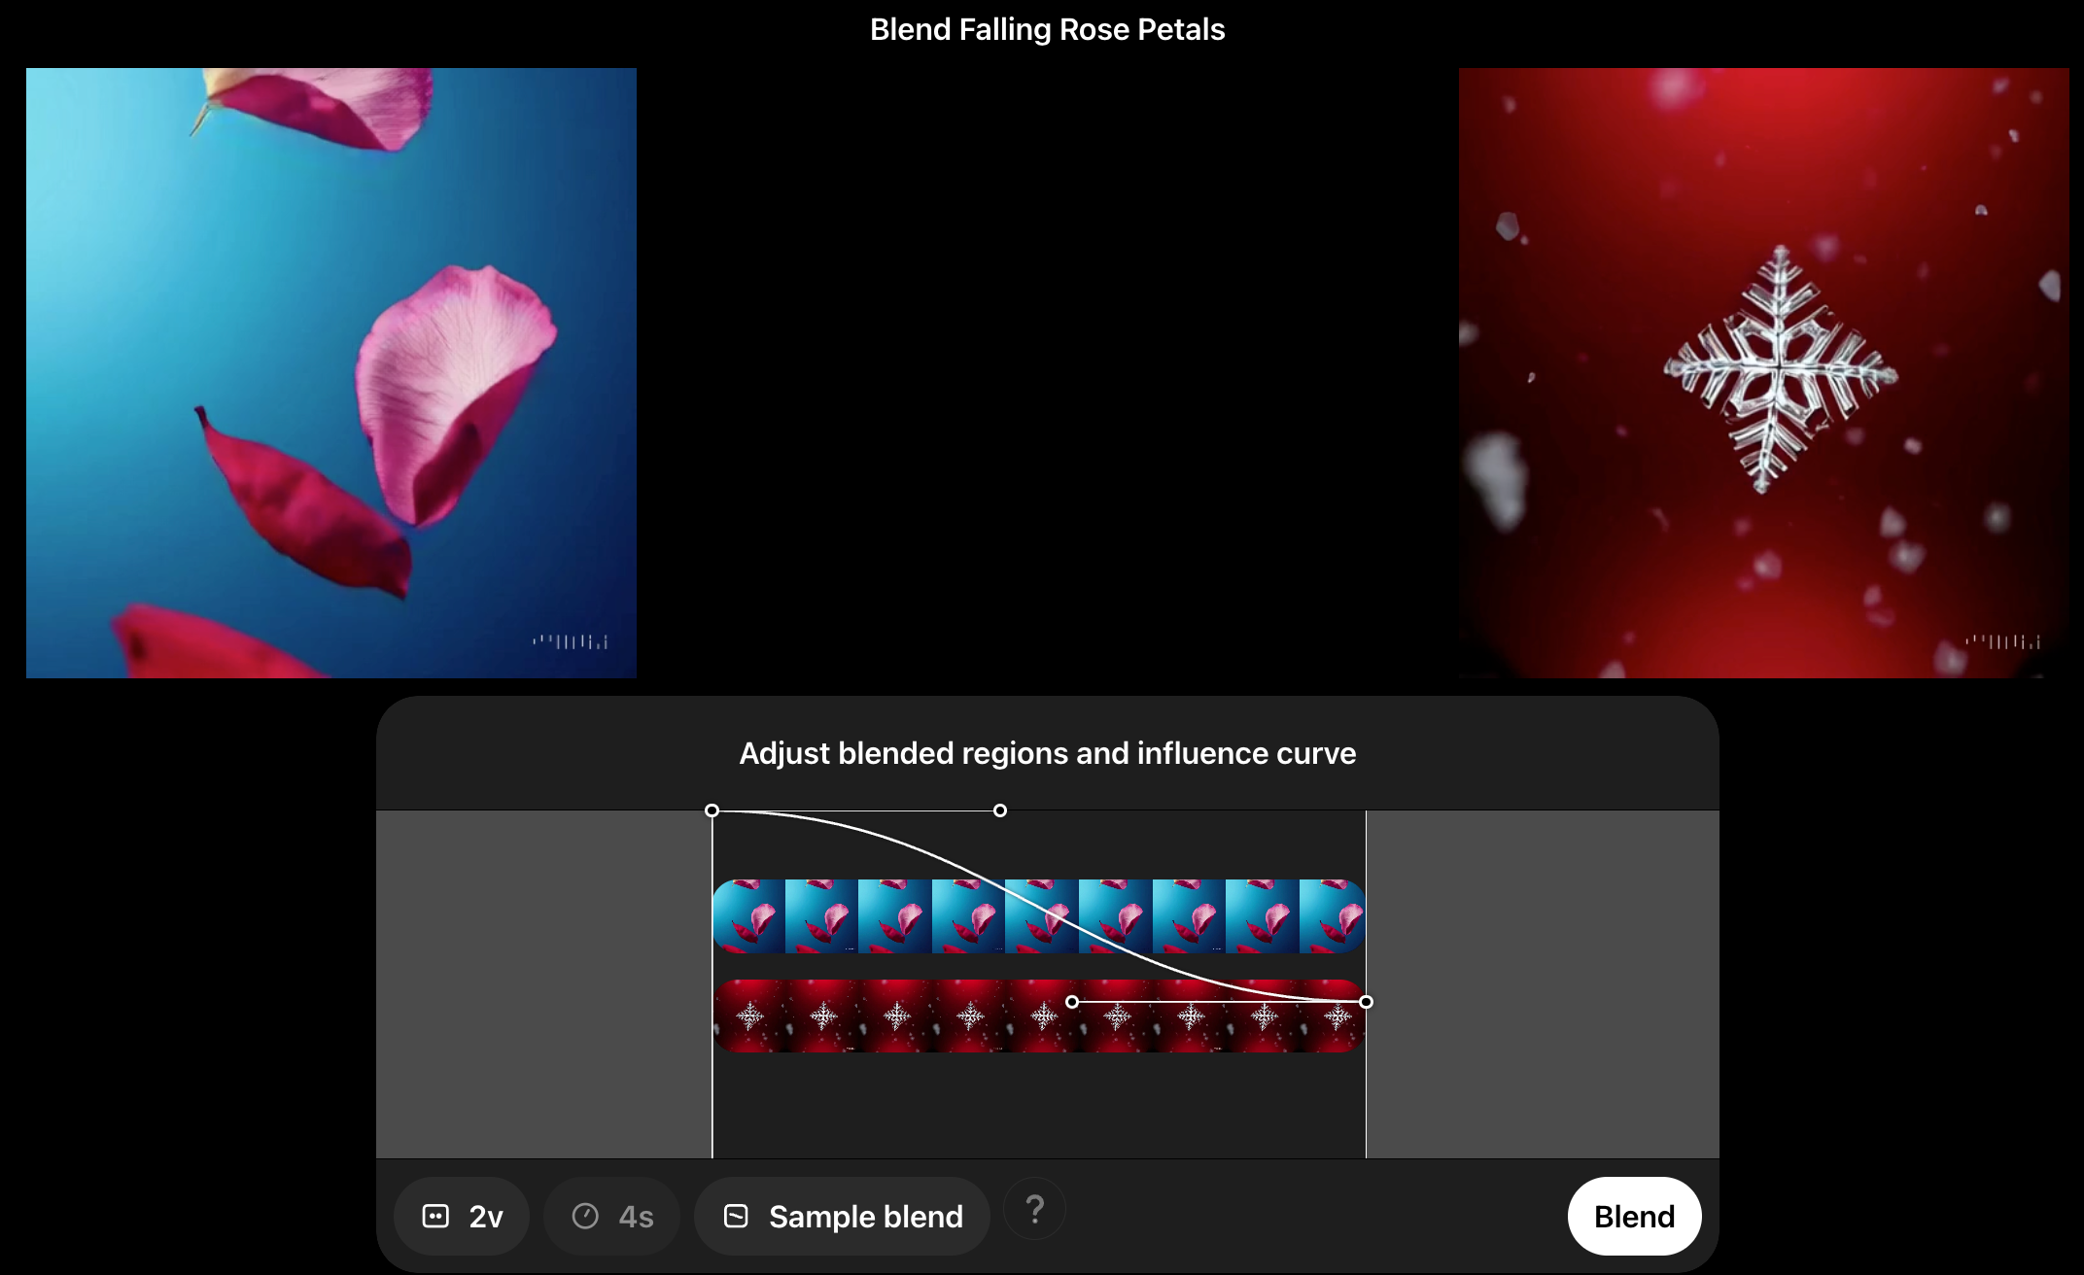Select the snowflake video preview
Image resolution: width=2084 pixels, height=1275 pixels.
coord(1763,373)
